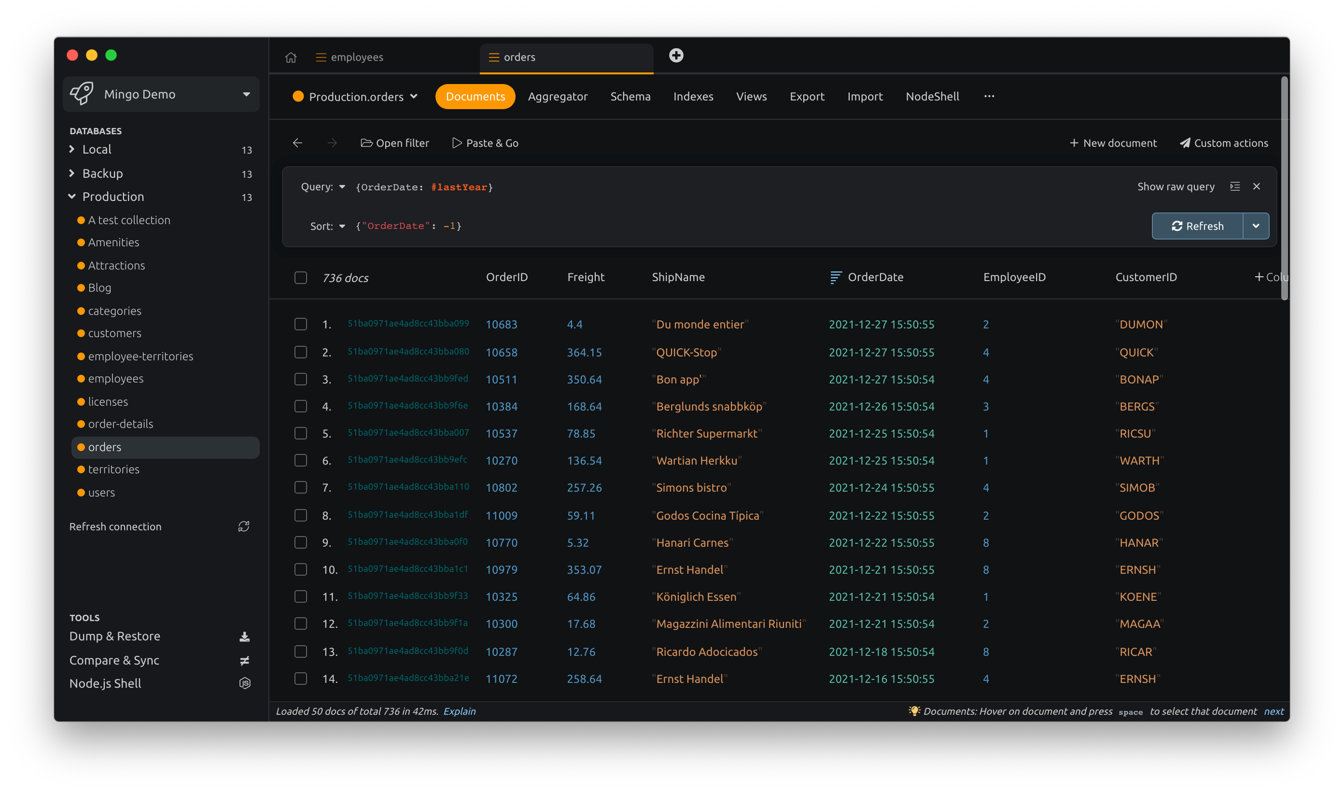The height and width of the screenshot is (793, 1344).
Task: Check the row 5 Richter Supermarkt checkbox
Action: click(301, 433)
